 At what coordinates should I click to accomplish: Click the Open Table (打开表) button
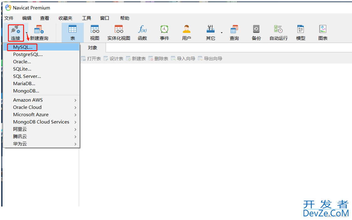(91, 59)
